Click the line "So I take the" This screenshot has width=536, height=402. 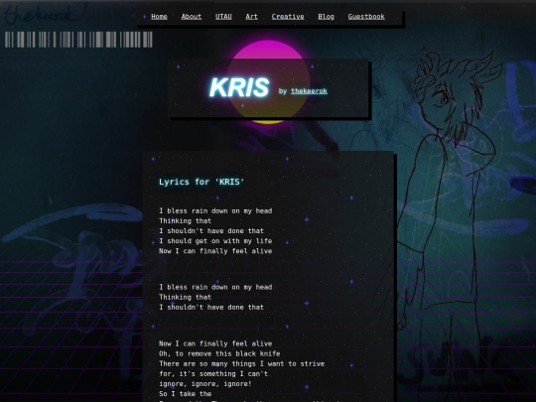(185, 393)
